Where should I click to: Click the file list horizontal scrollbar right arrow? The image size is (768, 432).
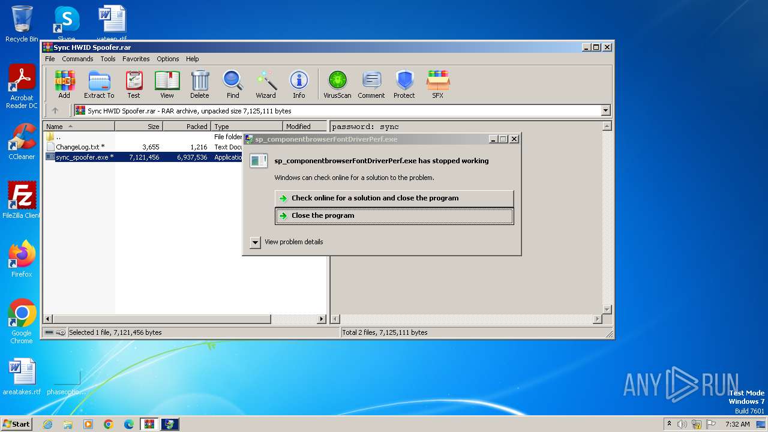tap(321, 319)
